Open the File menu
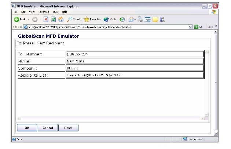231x149 pixels. point(16,12)
